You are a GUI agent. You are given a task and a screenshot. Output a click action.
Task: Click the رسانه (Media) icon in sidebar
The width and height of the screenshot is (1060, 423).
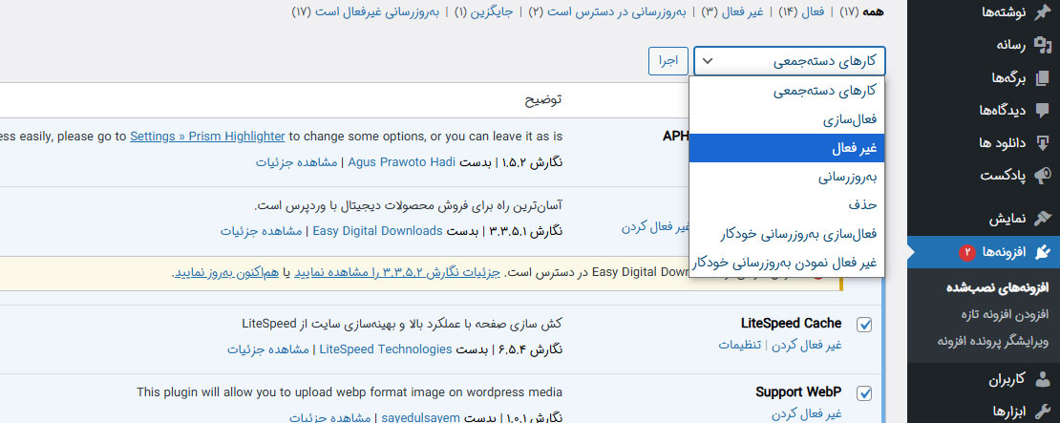(x=1043, y=45)
